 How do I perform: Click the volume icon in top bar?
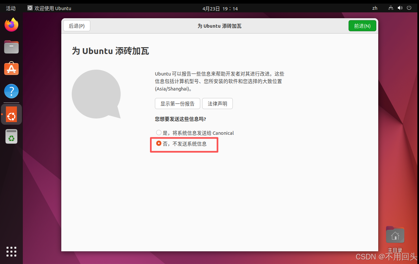[x=400, y=8]
